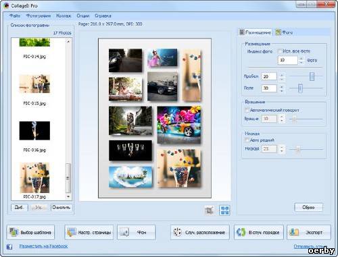Enable the Автоматический поворот checkbox

[x=247, y=110]
